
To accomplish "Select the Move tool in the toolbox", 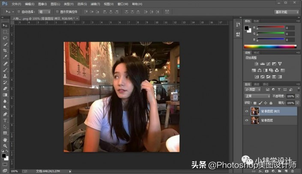I will point(5,26).
